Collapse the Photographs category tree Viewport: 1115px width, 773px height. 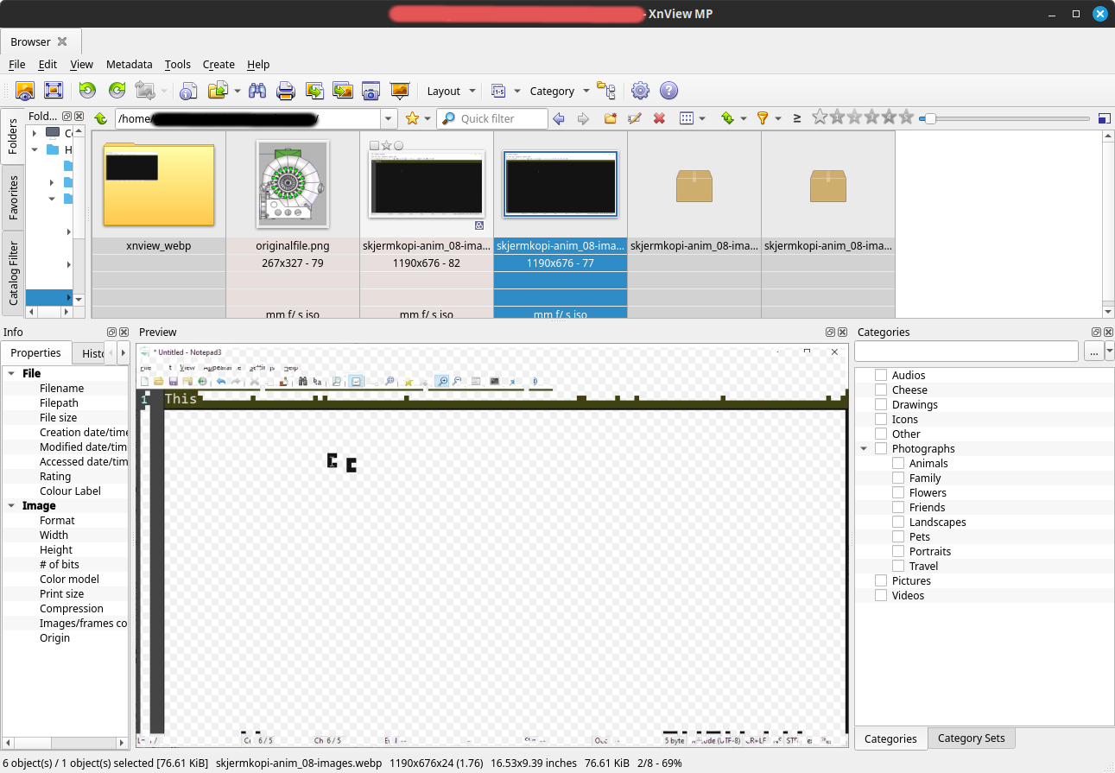pos(864,449)
